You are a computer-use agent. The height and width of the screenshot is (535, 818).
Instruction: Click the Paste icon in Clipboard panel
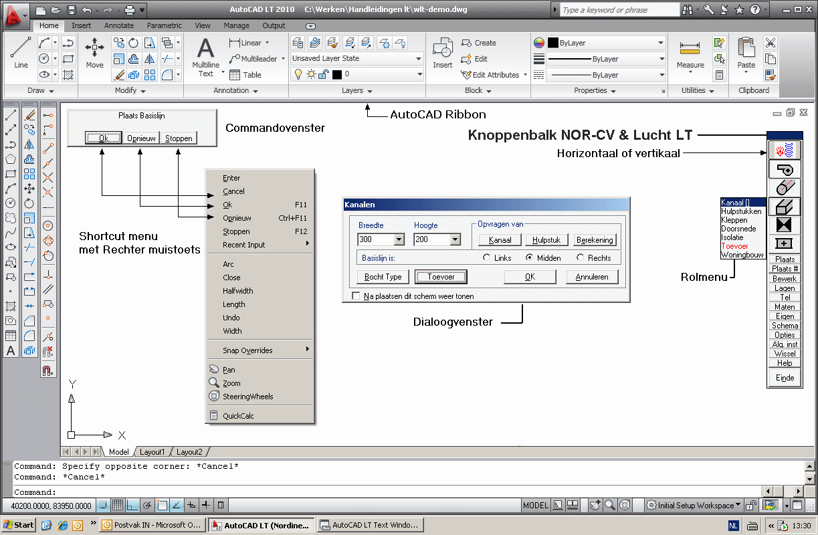(746, 52)
